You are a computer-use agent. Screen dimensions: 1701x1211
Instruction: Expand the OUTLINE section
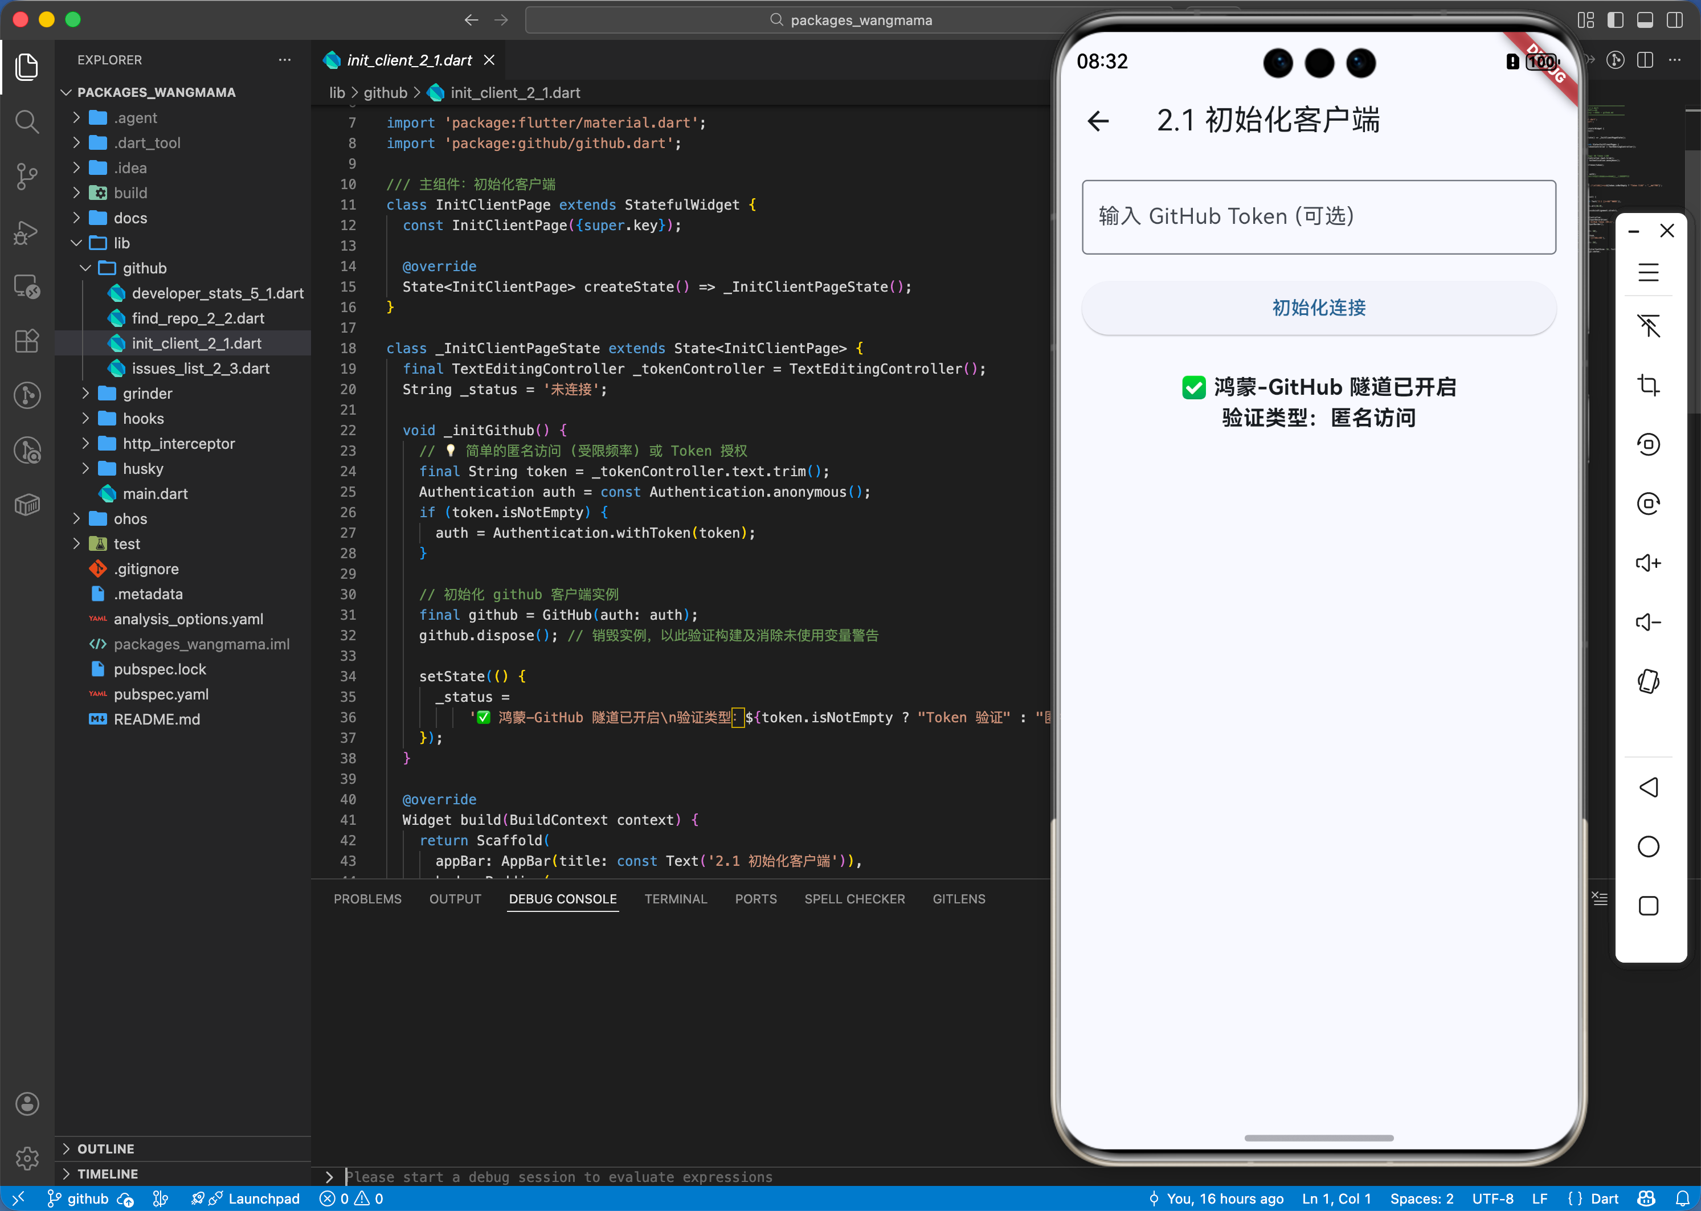[105, 1148]
